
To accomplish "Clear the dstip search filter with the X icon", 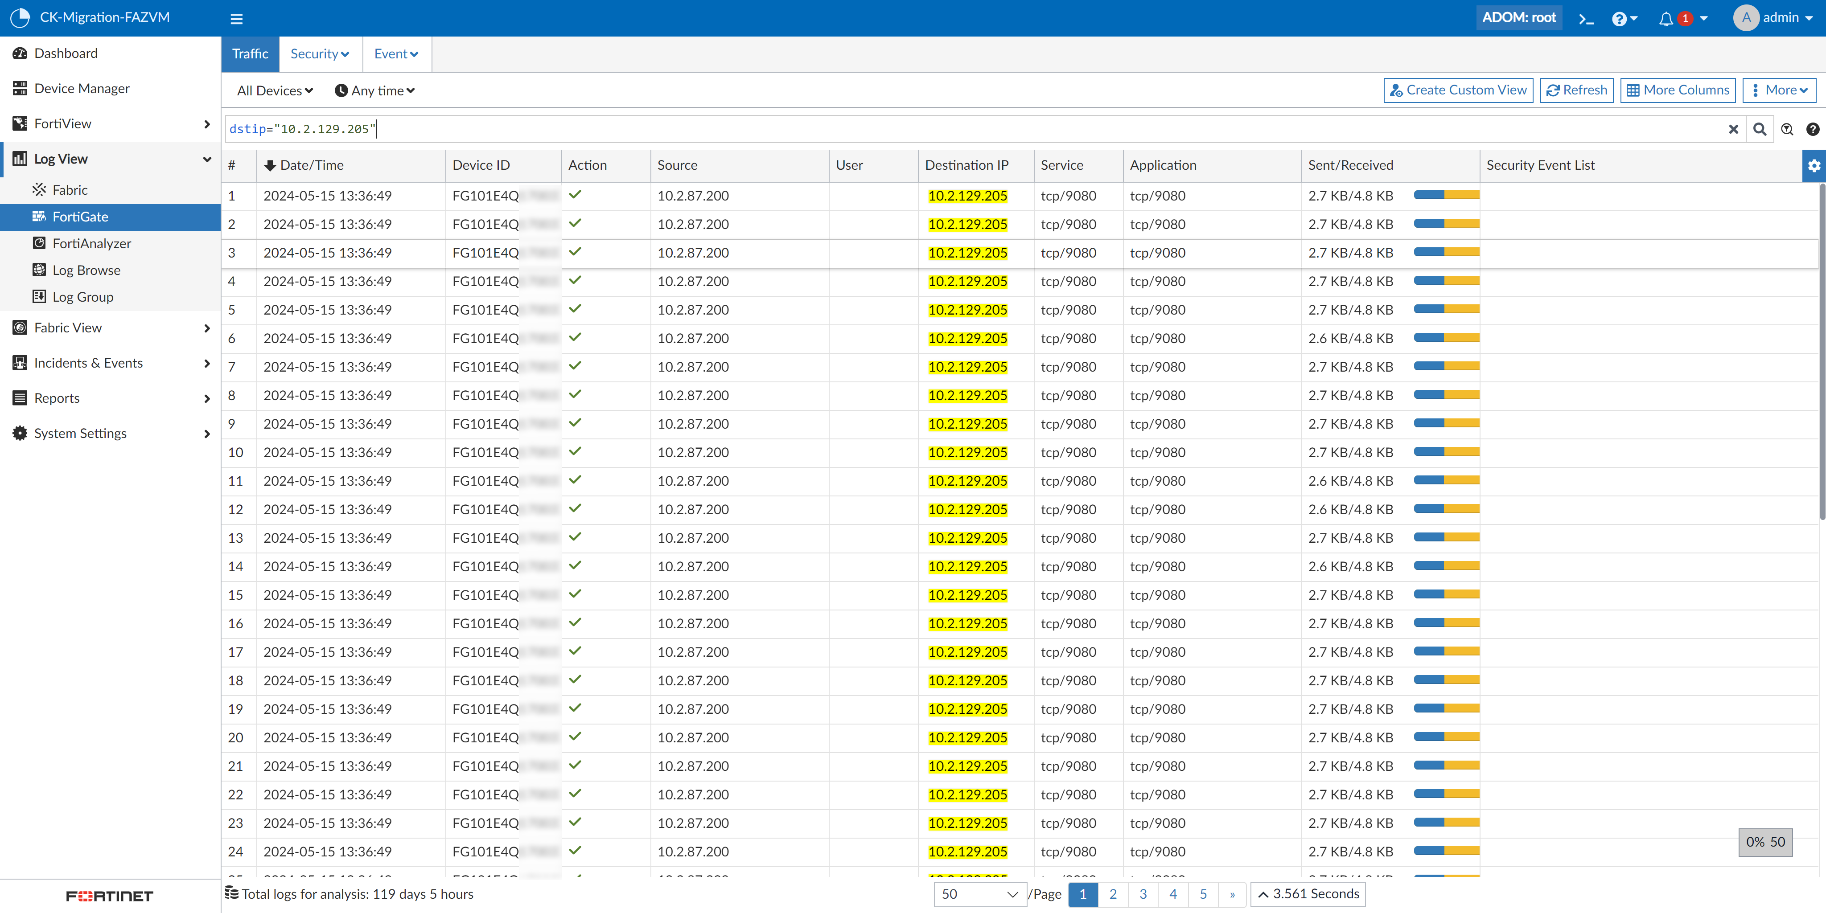I will tap(1733, 129).
